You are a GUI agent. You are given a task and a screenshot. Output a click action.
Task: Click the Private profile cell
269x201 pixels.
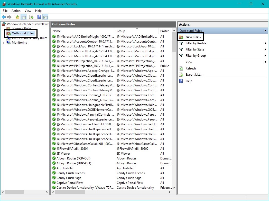click(166, 188)
